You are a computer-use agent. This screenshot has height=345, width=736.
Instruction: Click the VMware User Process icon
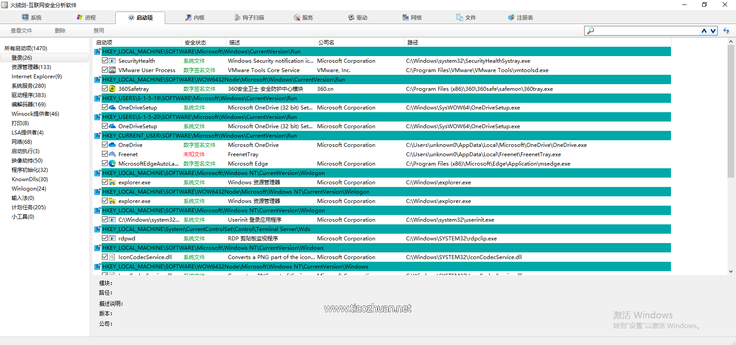point(112,70)
